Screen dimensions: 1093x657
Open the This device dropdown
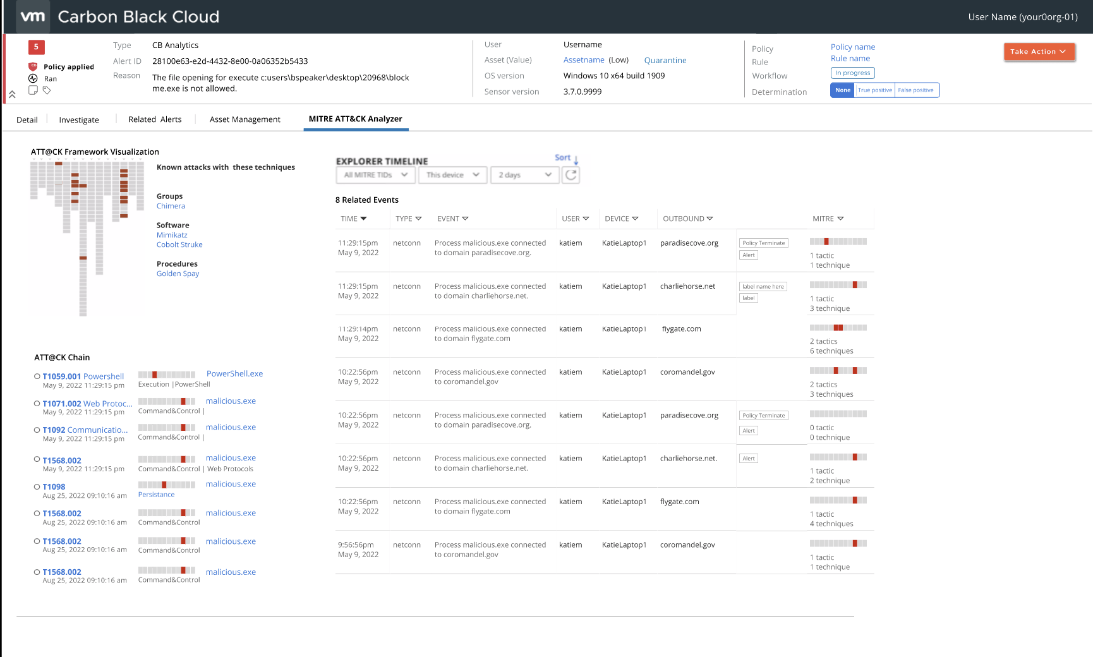(452, 175)
